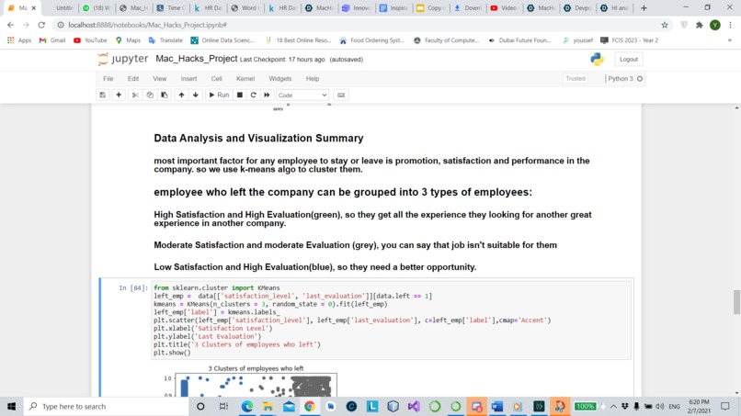Switch to the Devpo browser tab

point(577,8)
